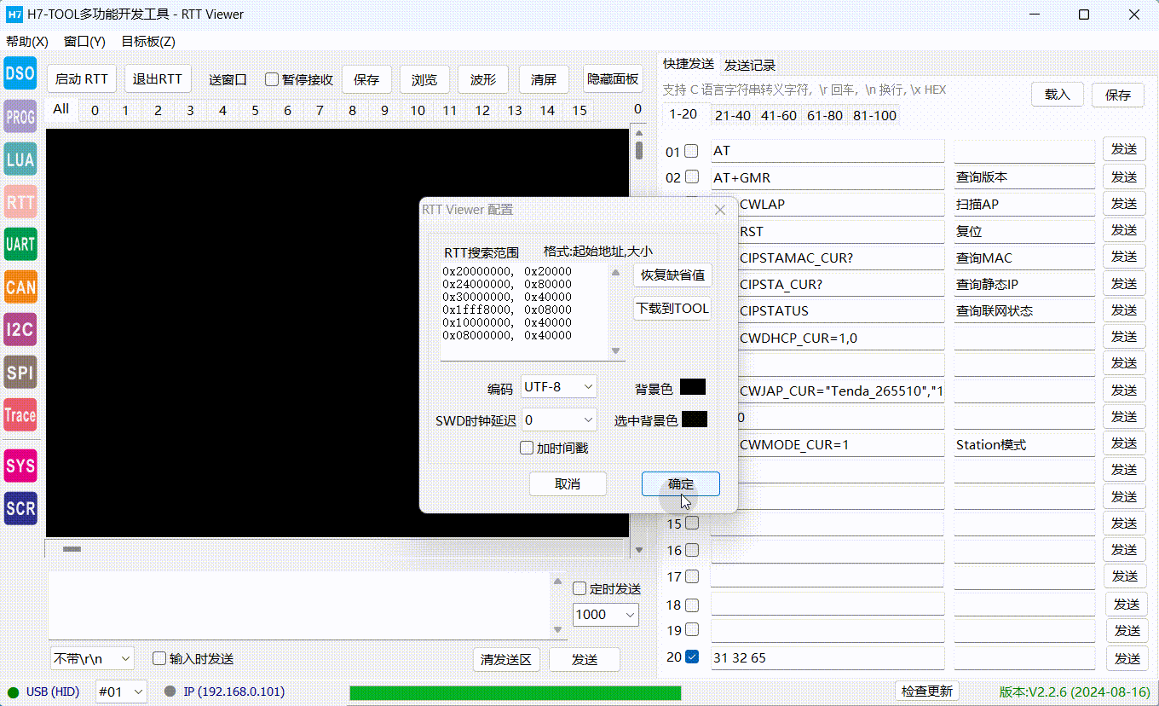Open the SYS system settings icon
This screenshot has height=706, width=1159.
[20, 466]
